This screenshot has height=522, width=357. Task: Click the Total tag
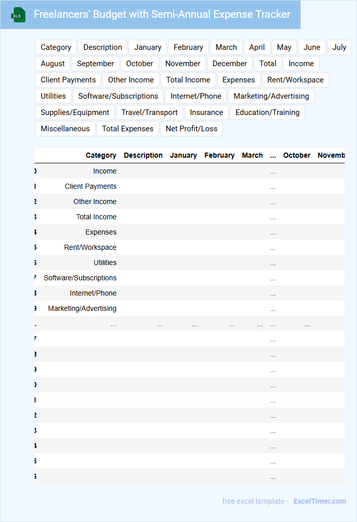click(268, 64)
